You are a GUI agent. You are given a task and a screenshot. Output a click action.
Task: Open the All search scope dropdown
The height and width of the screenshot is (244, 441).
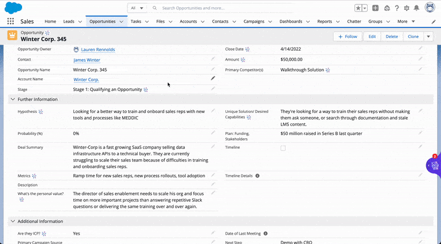(x=137, y=8)
